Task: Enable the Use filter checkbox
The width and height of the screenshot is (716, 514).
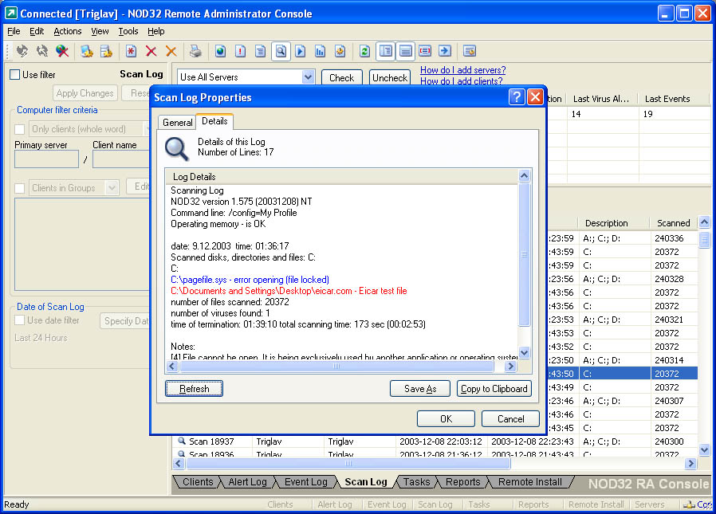Action: (x=15, y=74)
